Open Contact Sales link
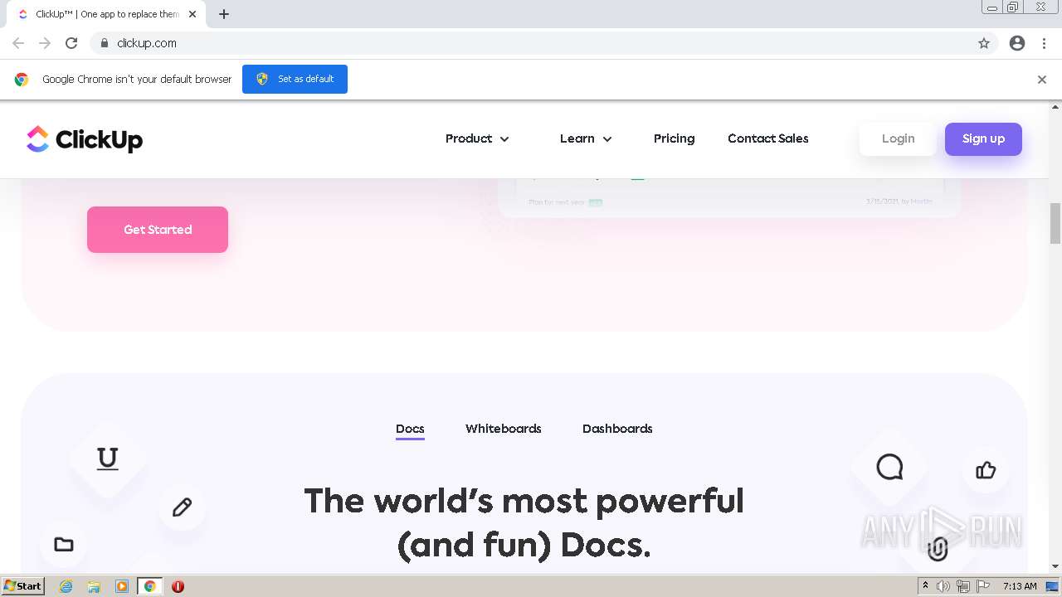This screenshot has width=1062, height=597. (768, 139)
